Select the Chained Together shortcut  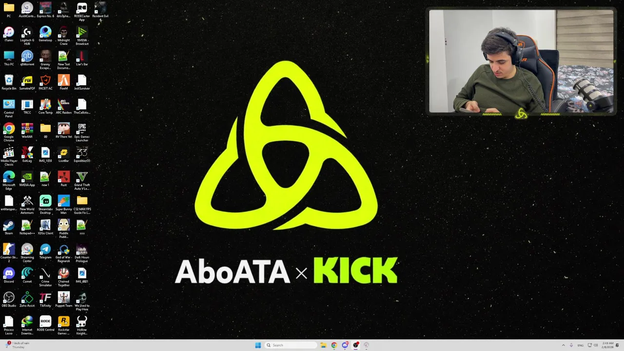64,277
